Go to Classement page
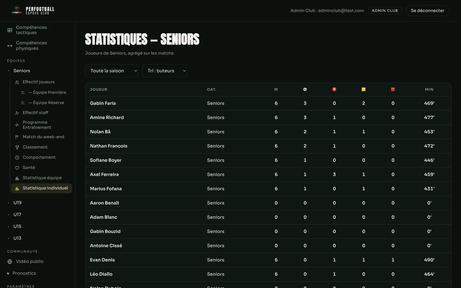 35,147
